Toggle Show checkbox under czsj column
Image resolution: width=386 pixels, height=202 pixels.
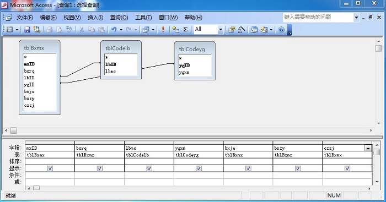point(347,168)
